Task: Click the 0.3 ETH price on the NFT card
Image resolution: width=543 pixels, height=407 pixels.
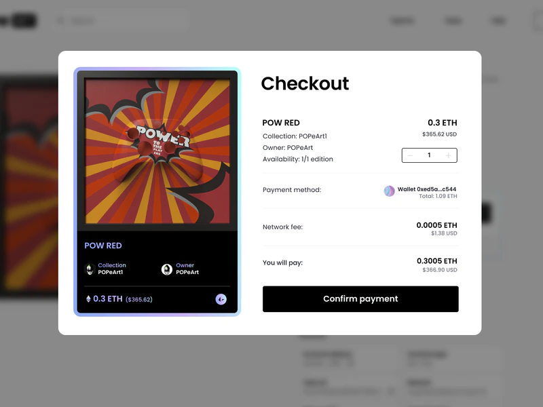Action: coord(108,299)
